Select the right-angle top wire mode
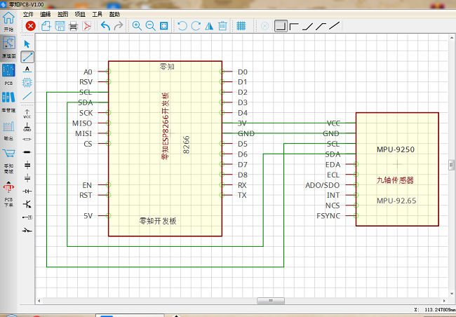This screenshot has width=456, height=317. tap(294, 26)
